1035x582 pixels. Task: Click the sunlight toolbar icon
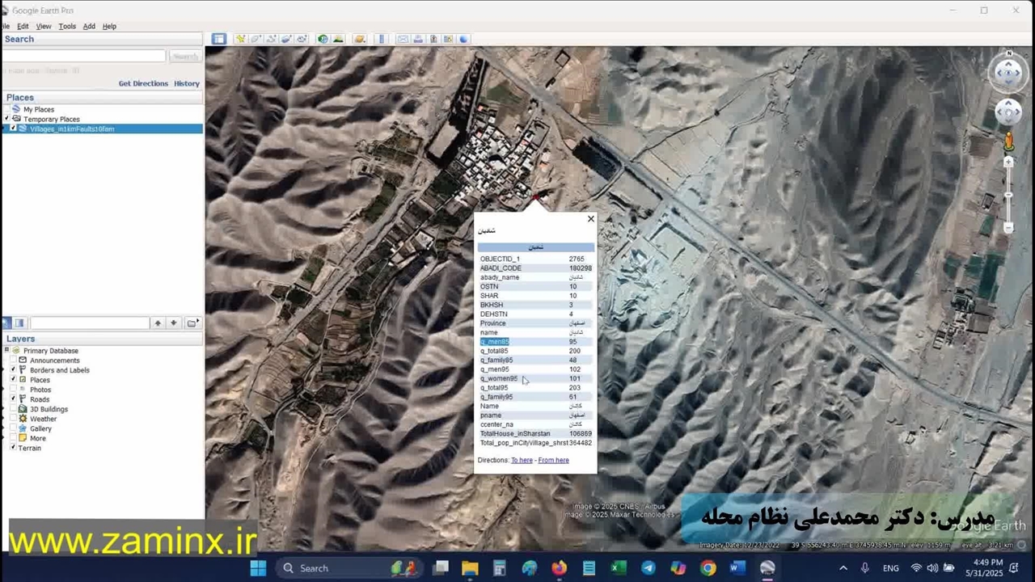[338, 39]
